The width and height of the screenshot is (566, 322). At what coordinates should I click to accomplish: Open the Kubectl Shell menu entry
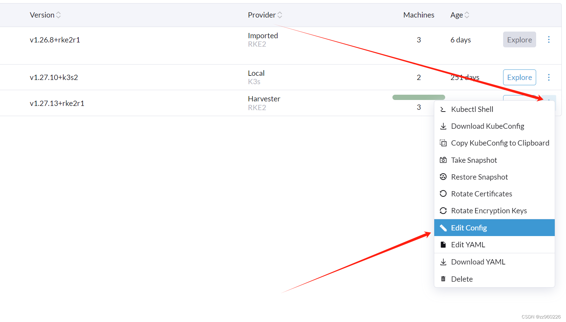click(494, 109)
